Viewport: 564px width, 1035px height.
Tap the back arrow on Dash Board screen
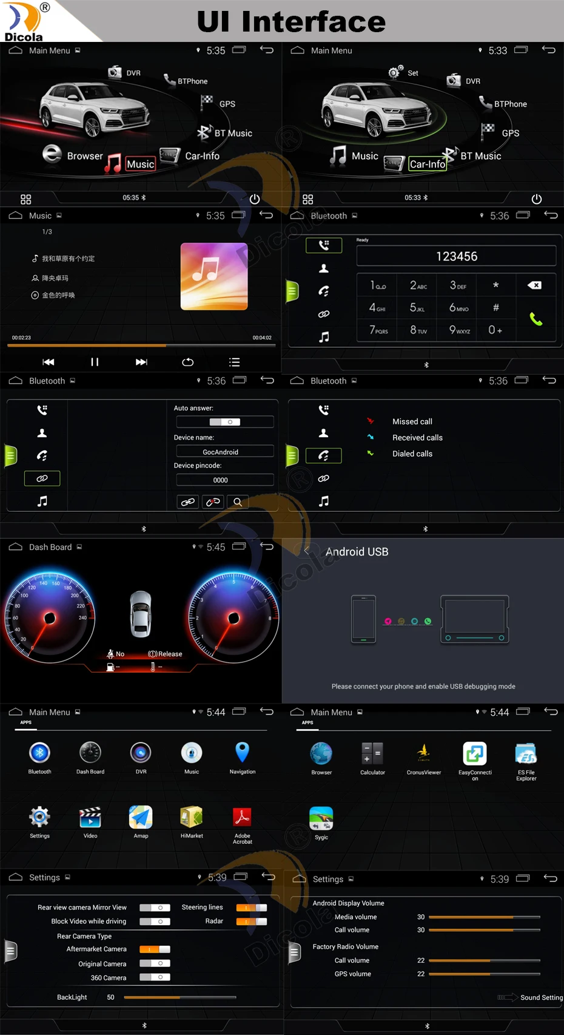coord(267,546)
